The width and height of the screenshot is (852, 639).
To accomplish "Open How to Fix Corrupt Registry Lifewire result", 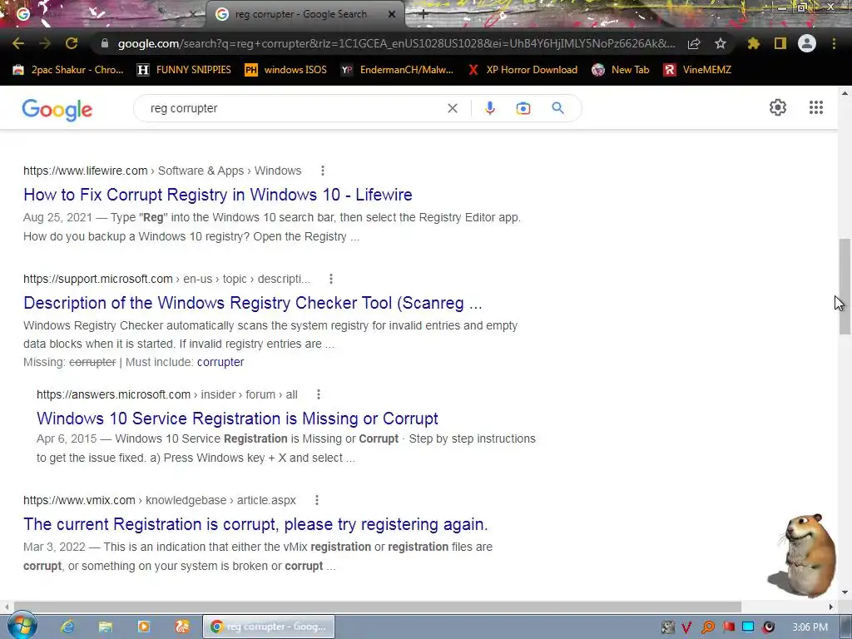I will [218, 195].
